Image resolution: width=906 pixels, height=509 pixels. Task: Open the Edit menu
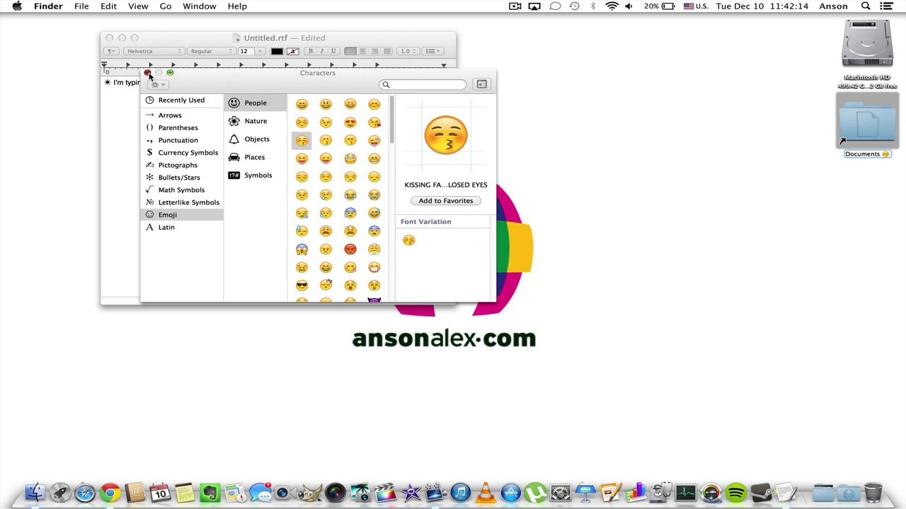108,6
